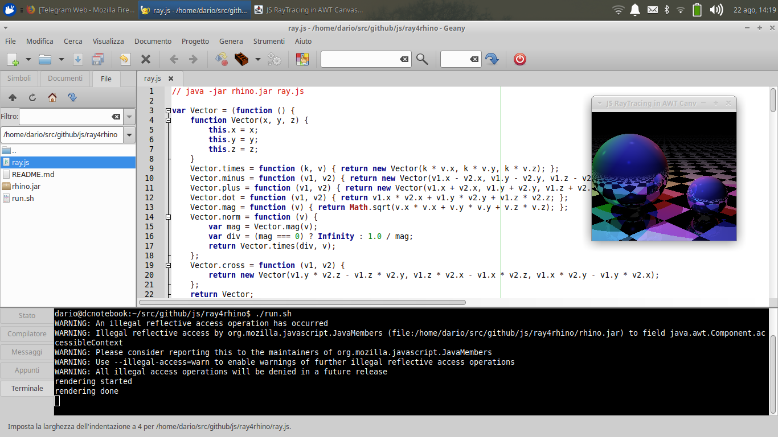Viewport: 778px width, 437px height.
Task: Expand the recent files dropdown arrow
Action: (62, 59)
